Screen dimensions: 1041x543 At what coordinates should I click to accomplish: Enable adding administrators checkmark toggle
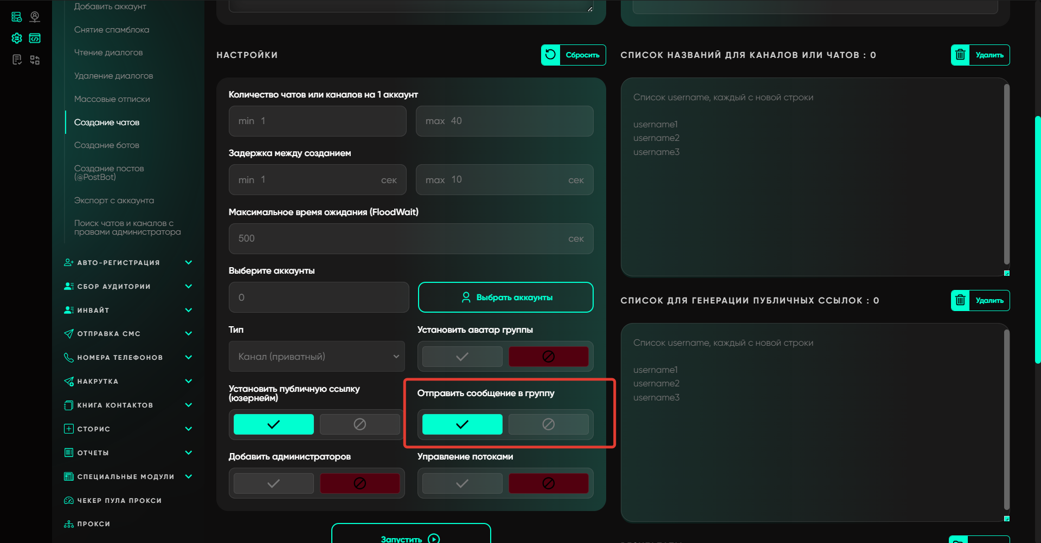(x=273, y=483)
